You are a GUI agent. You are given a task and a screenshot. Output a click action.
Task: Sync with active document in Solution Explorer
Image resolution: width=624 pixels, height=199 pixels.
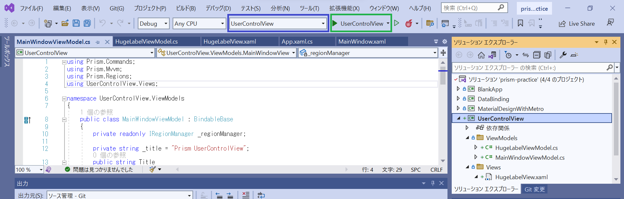pyautogui.click(x=526, y=55)
